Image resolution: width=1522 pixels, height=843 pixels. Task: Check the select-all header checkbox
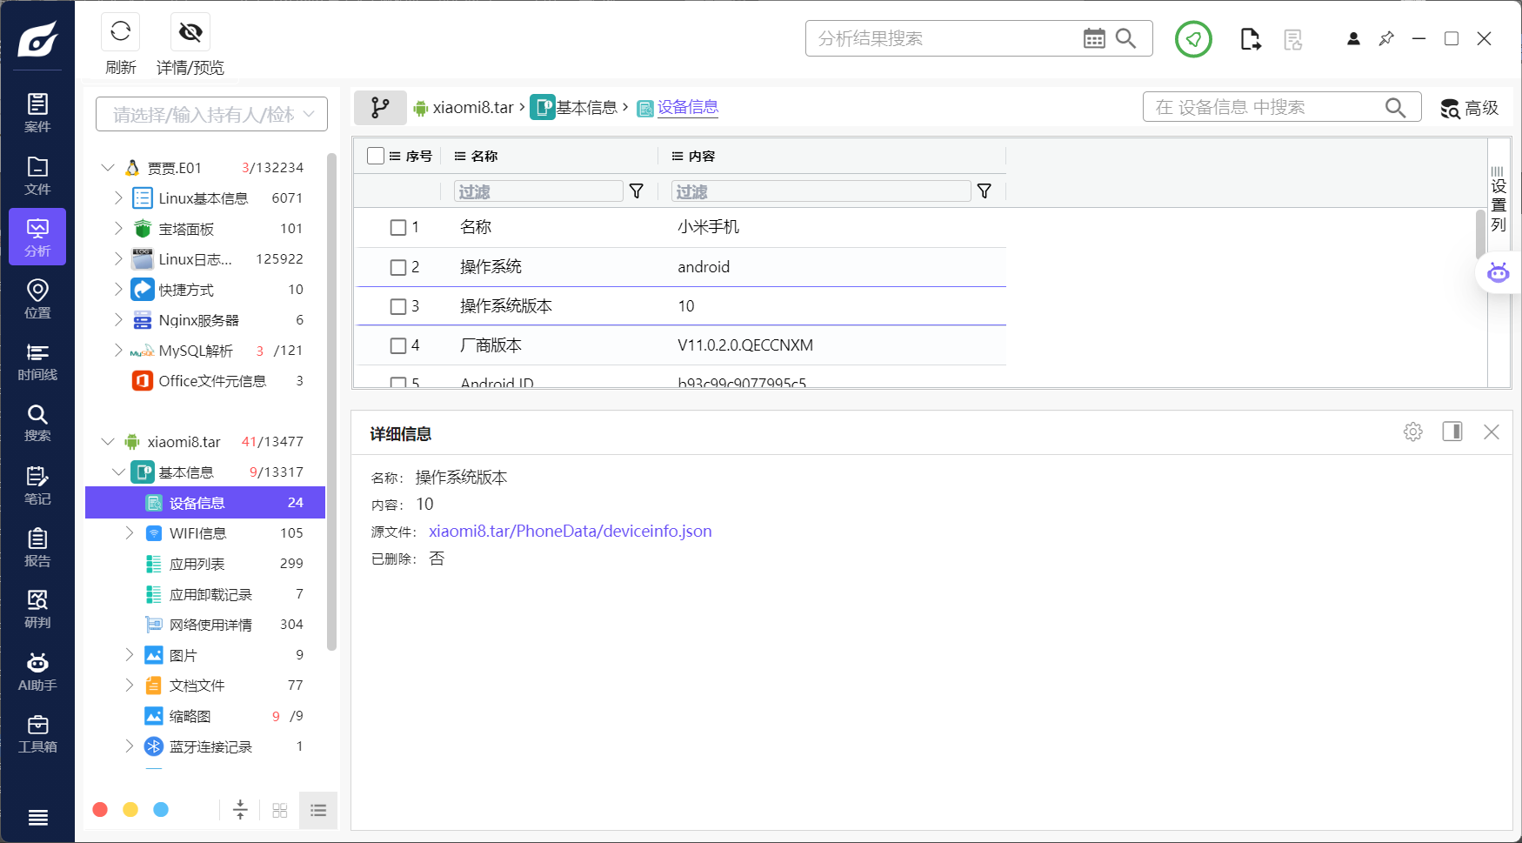[x=376, y=156]
